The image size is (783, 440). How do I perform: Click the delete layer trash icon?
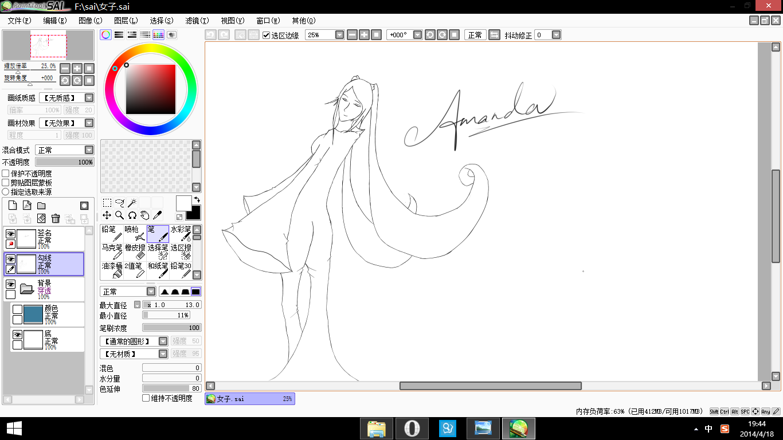pyautogui.click(x=56, y=218)
